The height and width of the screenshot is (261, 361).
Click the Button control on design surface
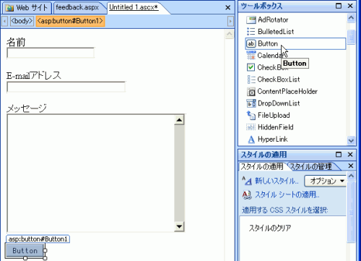pyautogui.click(x=25, y=251)
